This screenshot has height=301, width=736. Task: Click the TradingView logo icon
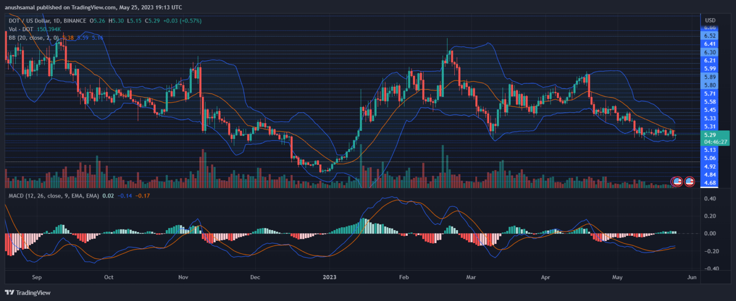pos(9,292)
